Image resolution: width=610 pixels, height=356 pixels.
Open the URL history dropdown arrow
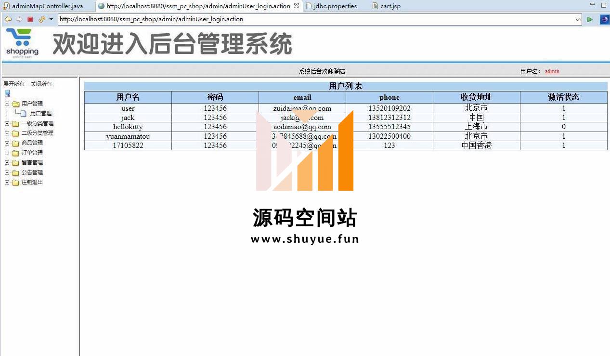[x=578, y=20]
